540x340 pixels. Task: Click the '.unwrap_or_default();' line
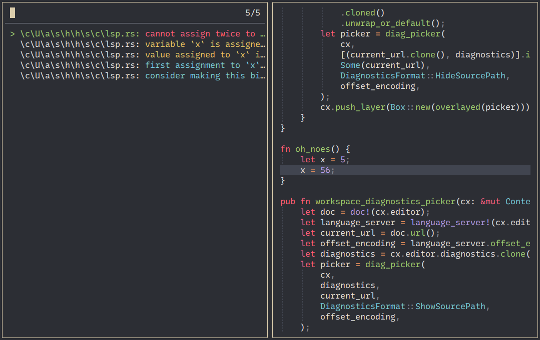(x=392, y=23)
